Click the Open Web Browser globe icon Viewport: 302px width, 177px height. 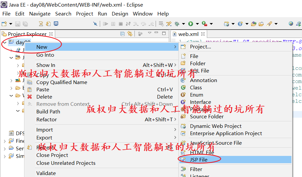coord(291,24)
